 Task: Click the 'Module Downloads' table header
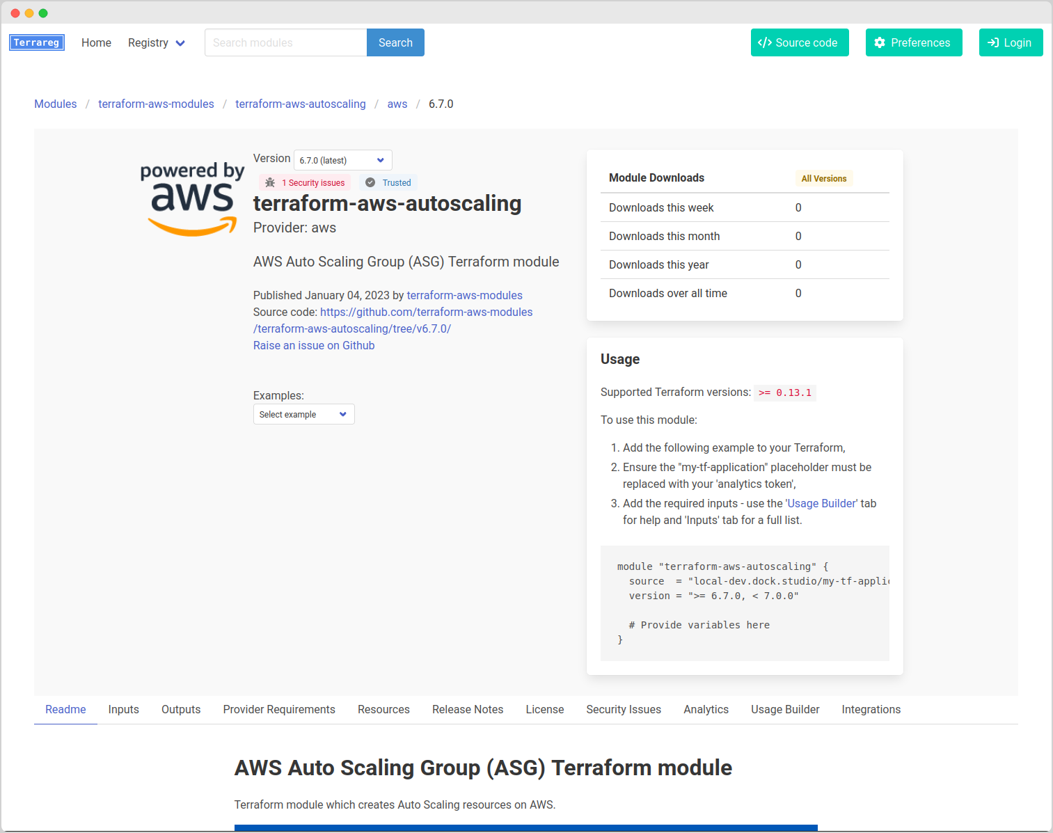click(656, 177)
